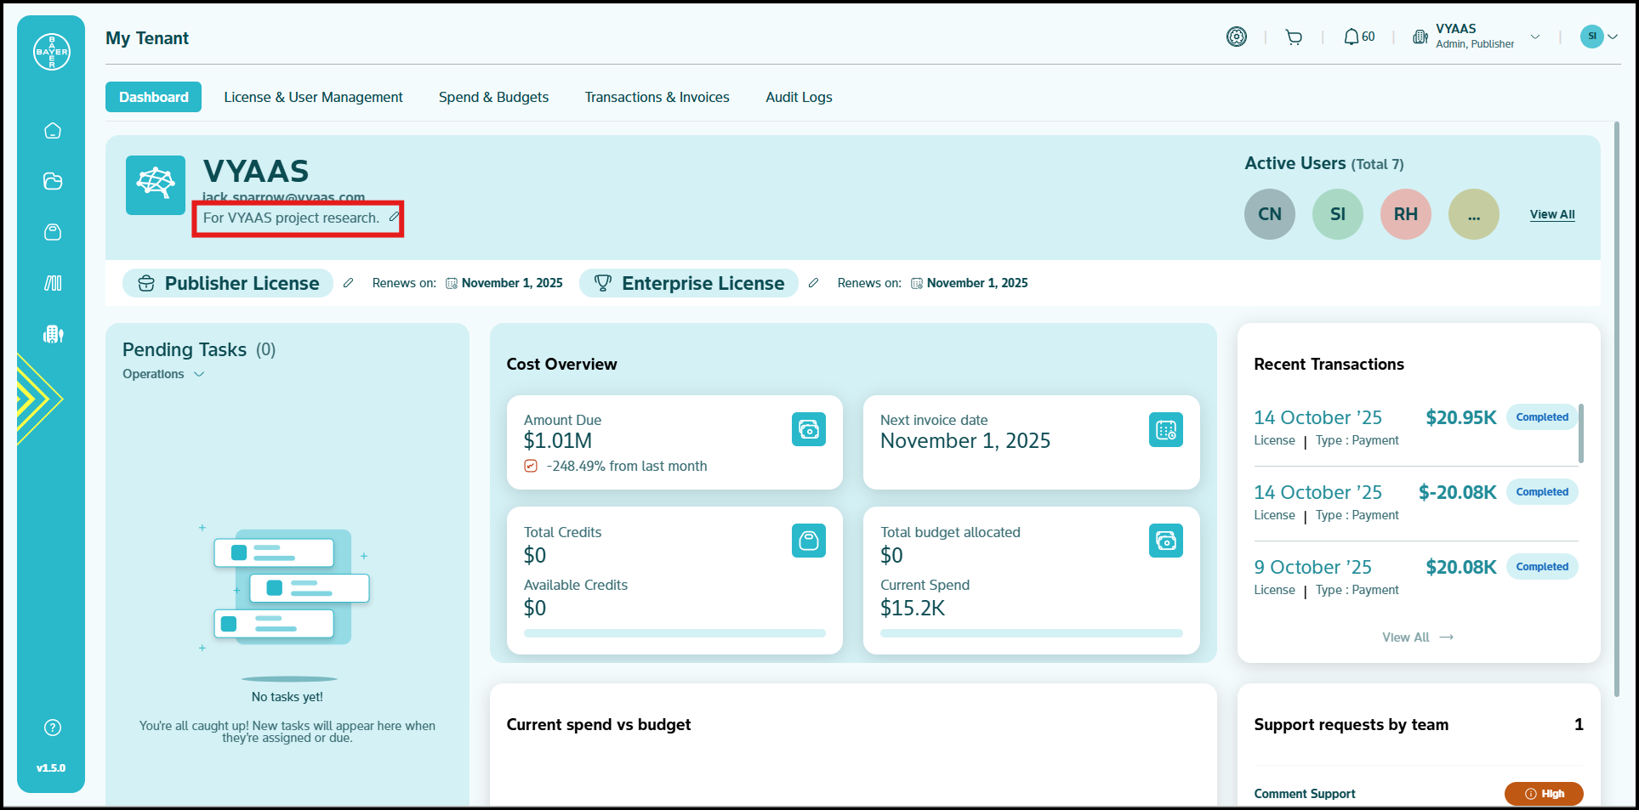The image size is (1639, 810).
Task: Click the help question mark icon
Action: click(x=53, y=728)
